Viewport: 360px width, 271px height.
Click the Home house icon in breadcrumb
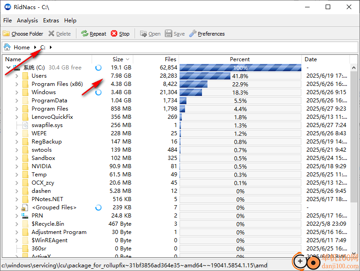click(x=7, y=47)
